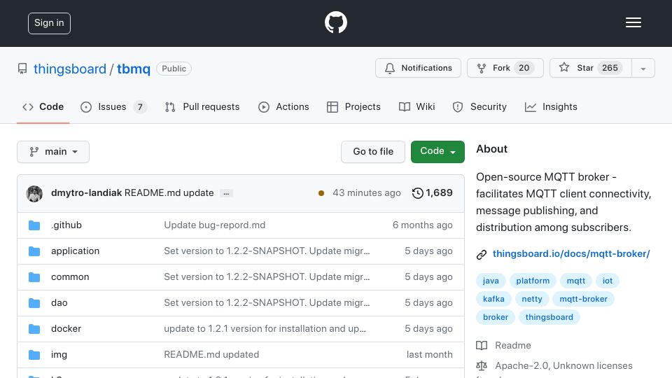Select the iot topic tag
The width and height of the screenshot is (672, 378).
608,281
